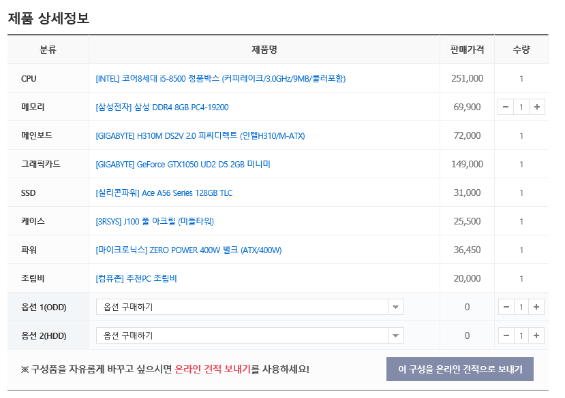The width and height of the screenshot is (565, 398).
Task: Click the memory quantity input field
Action: 521,107
